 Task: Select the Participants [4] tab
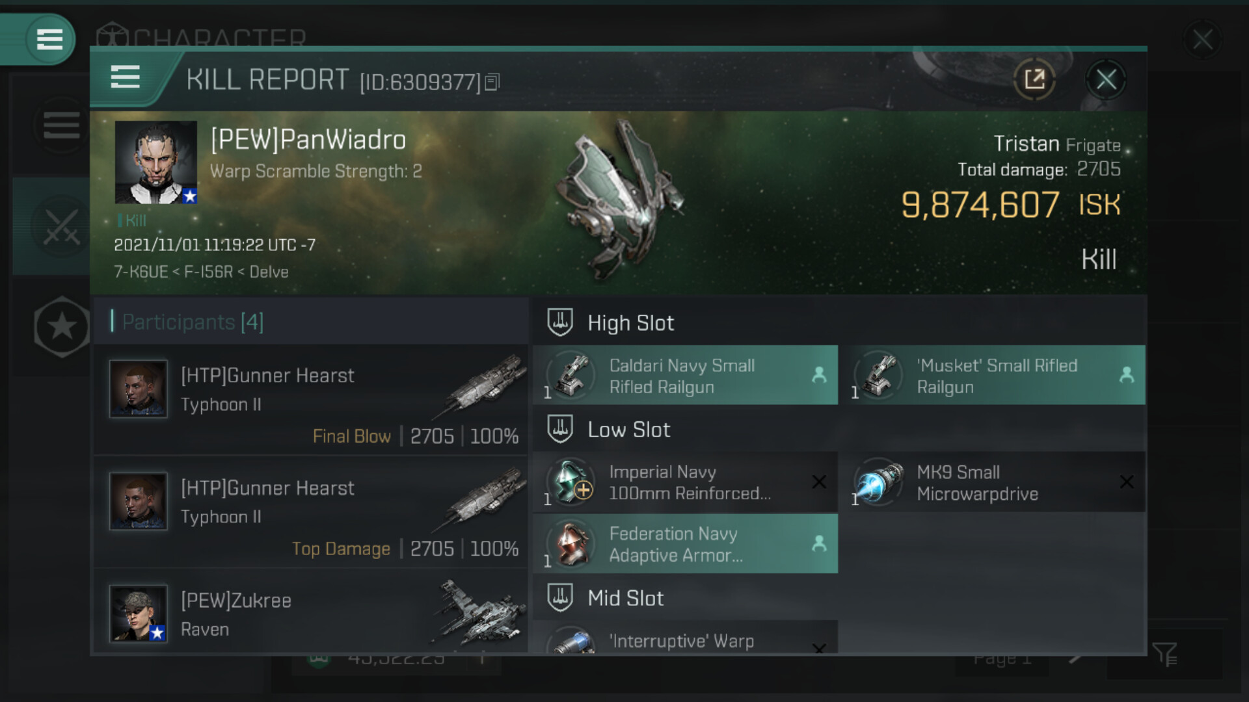coord(193,322)
